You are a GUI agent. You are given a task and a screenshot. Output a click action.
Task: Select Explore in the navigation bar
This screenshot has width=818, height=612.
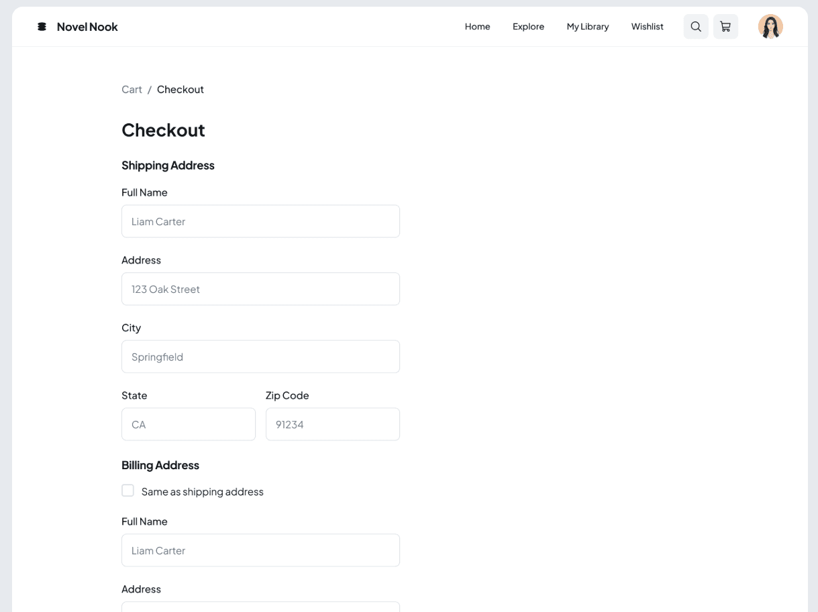(528, 27)
